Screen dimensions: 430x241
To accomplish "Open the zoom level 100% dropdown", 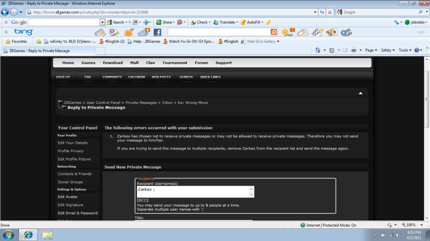I will (412, 225).
